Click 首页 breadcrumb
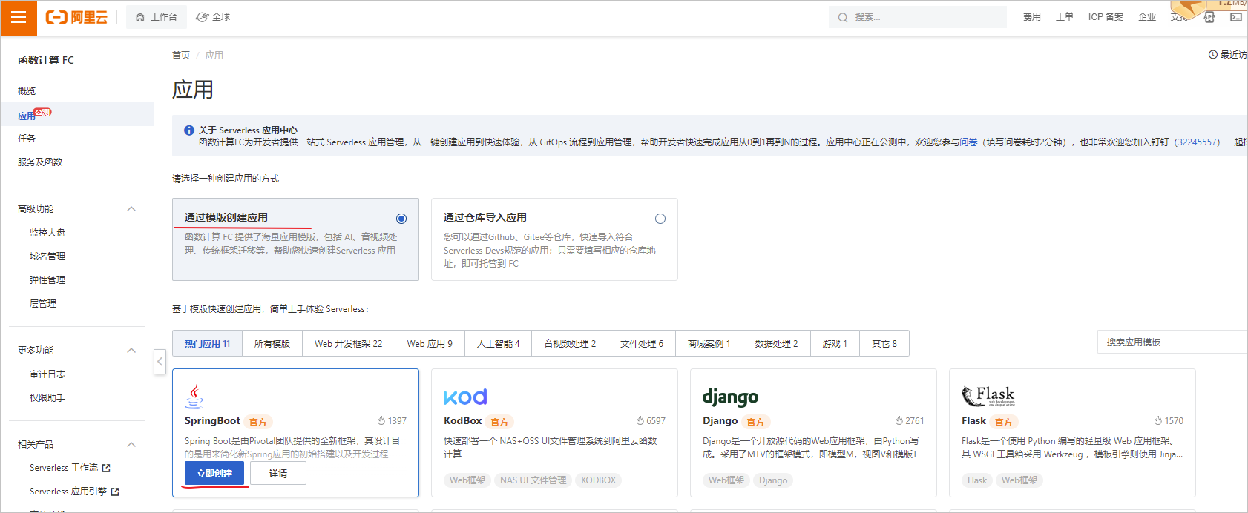Viewport: 1248px width, 513px height. (181, 56)
